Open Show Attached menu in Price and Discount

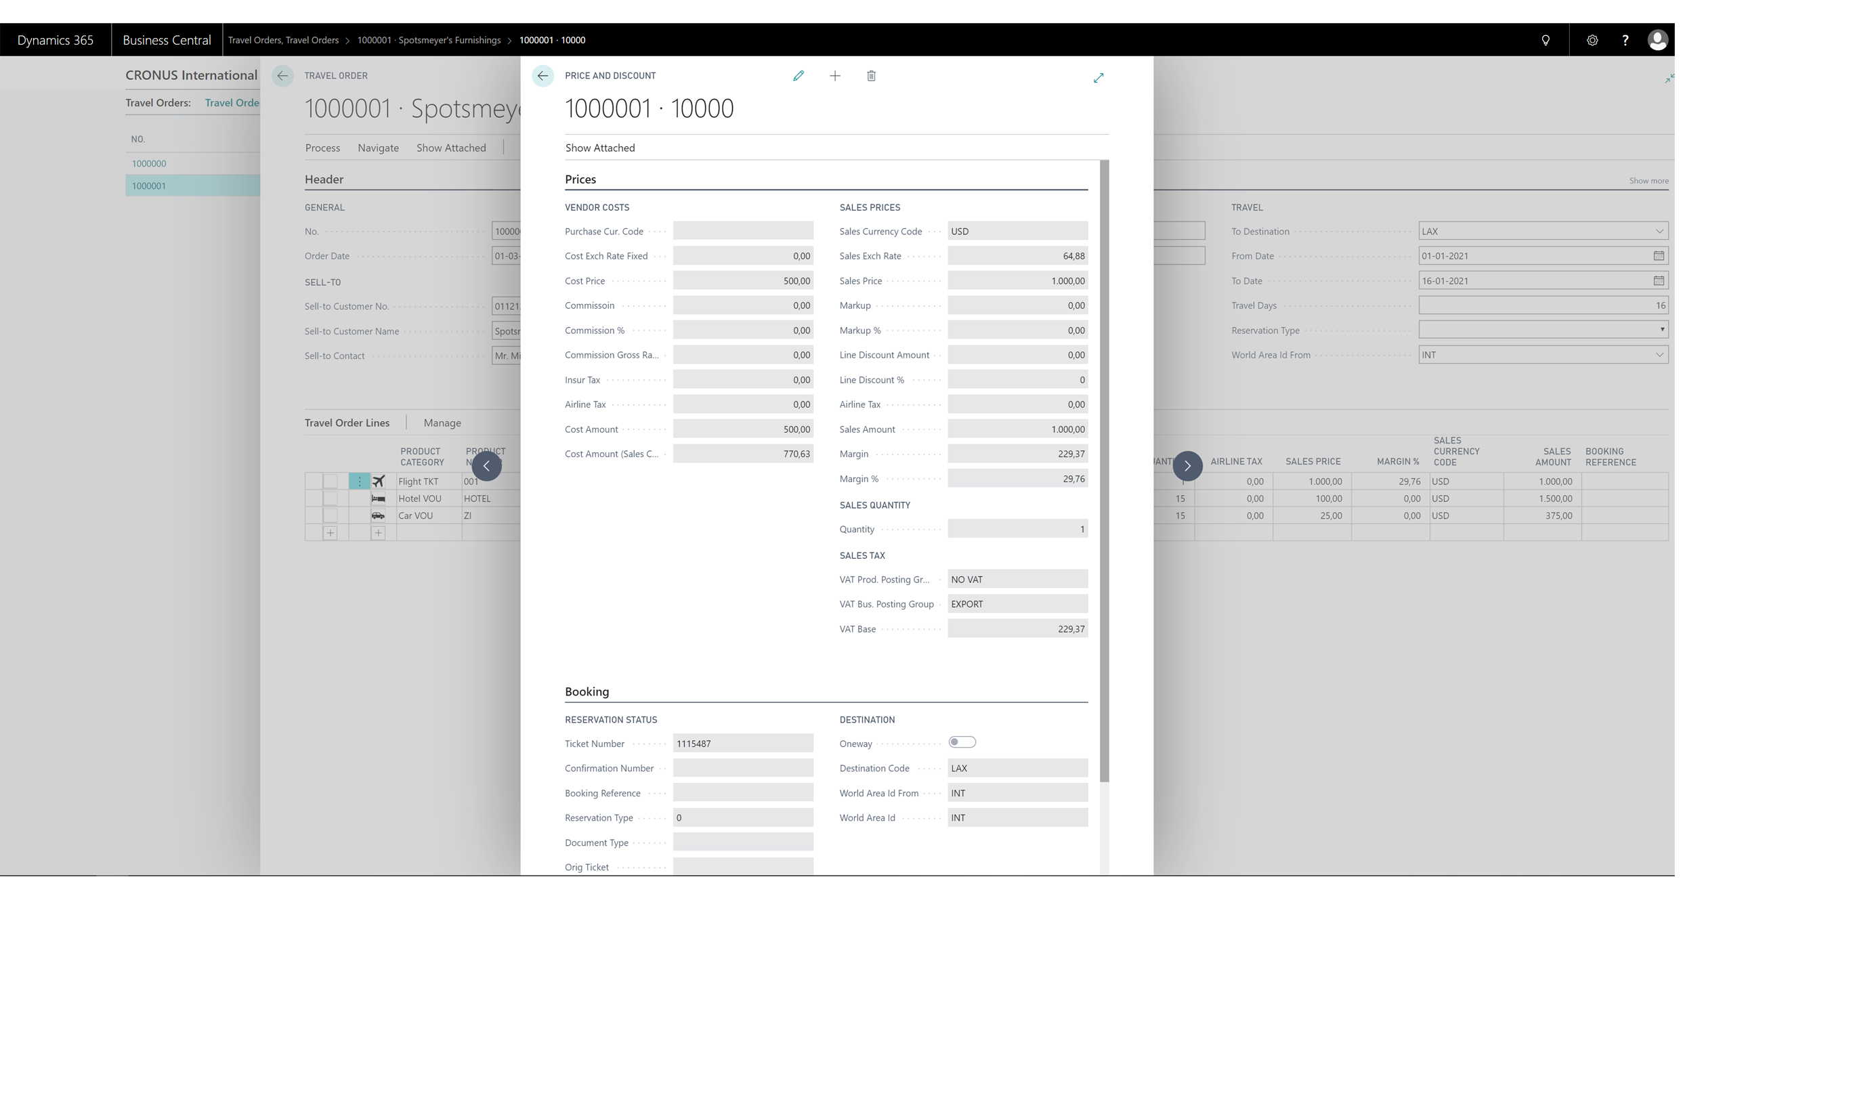pos(599,148)
